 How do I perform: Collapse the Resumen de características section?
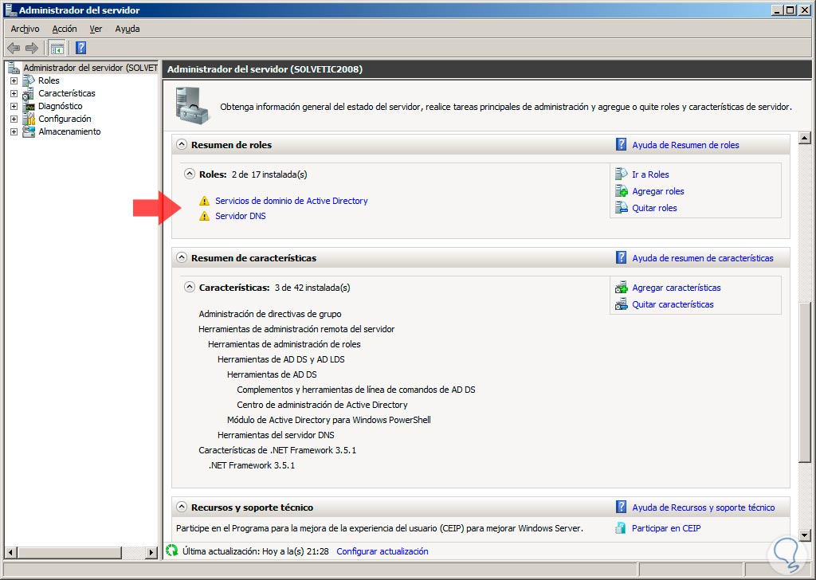coord(182,257)
